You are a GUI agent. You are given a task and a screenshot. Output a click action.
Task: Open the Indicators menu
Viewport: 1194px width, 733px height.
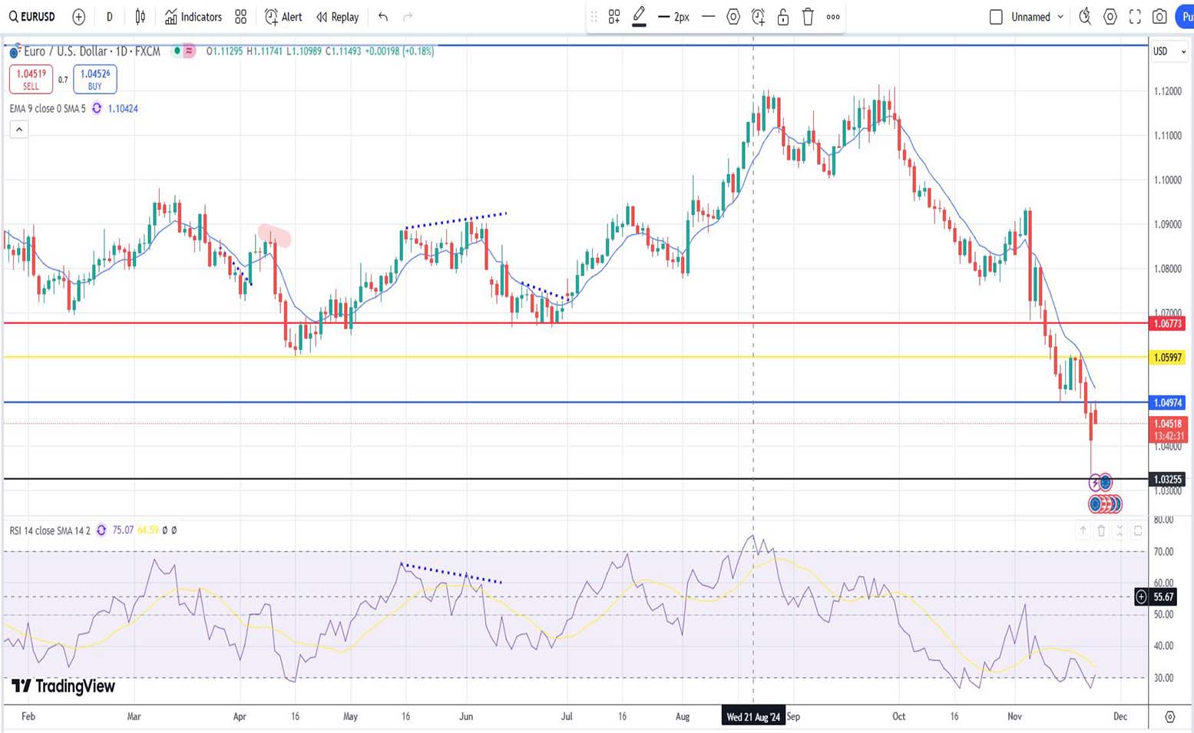193,17
